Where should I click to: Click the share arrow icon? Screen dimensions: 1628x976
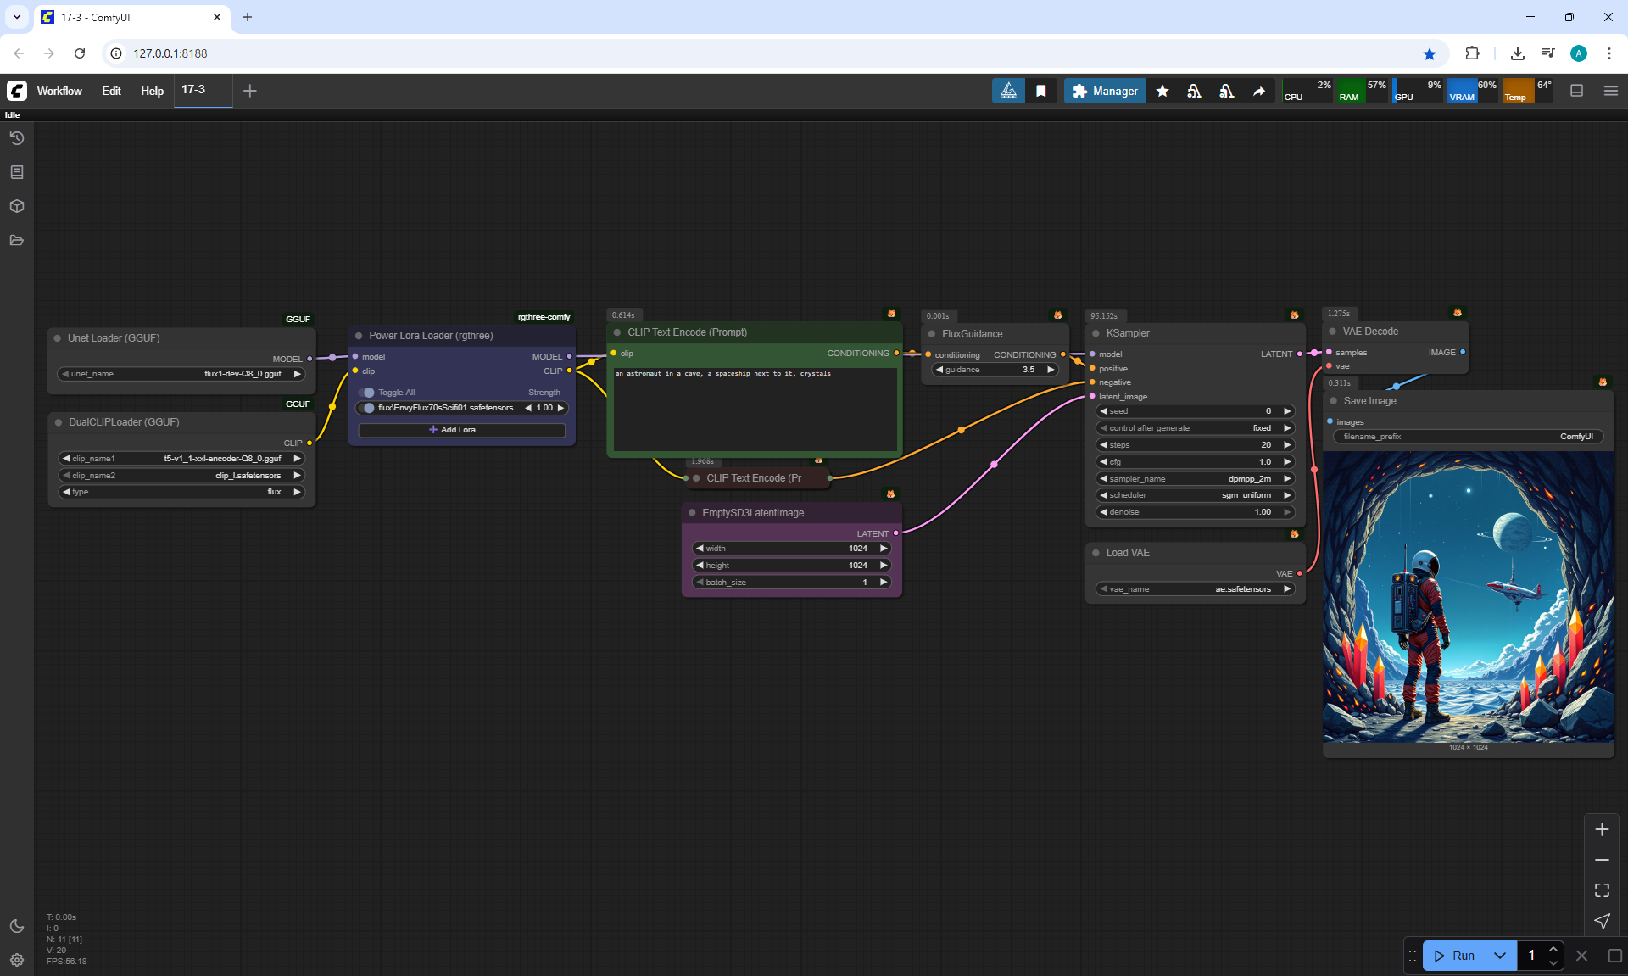click(x=1259, y=91)
